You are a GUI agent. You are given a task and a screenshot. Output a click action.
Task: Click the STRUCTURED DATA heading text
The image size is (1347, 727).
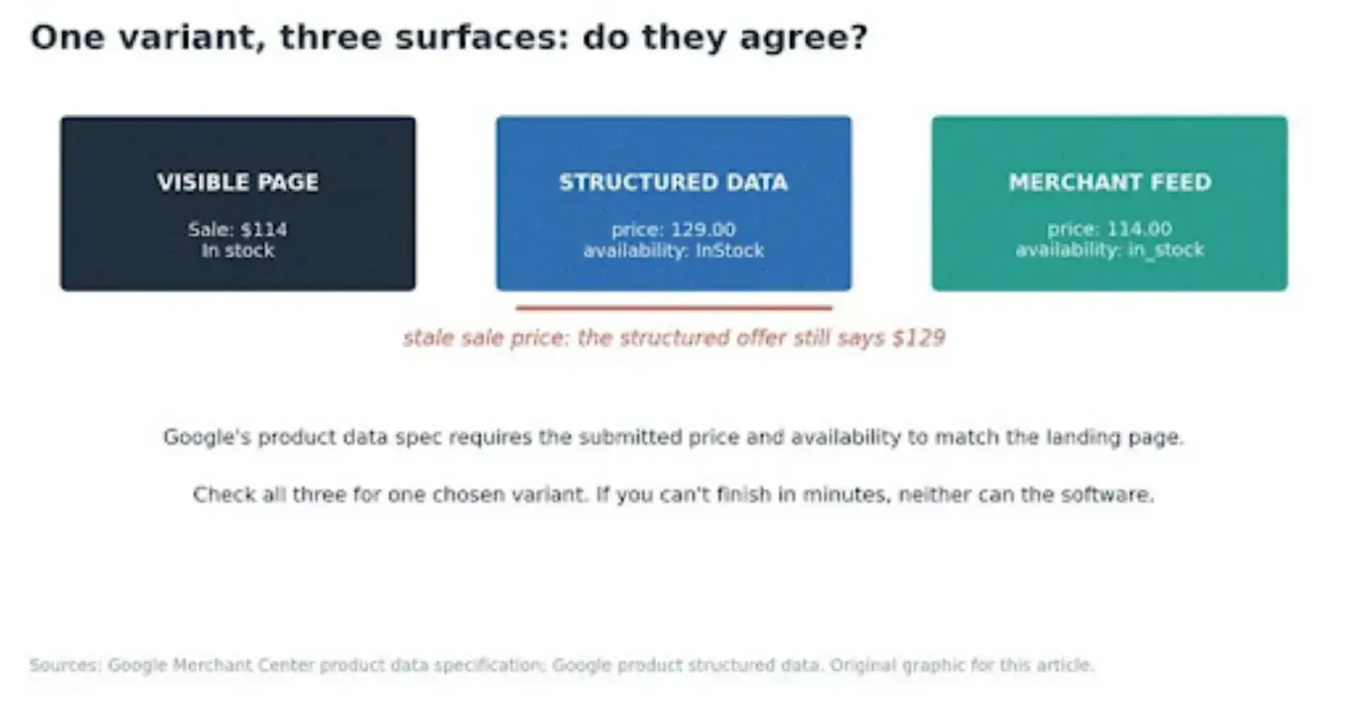[673, 182]
